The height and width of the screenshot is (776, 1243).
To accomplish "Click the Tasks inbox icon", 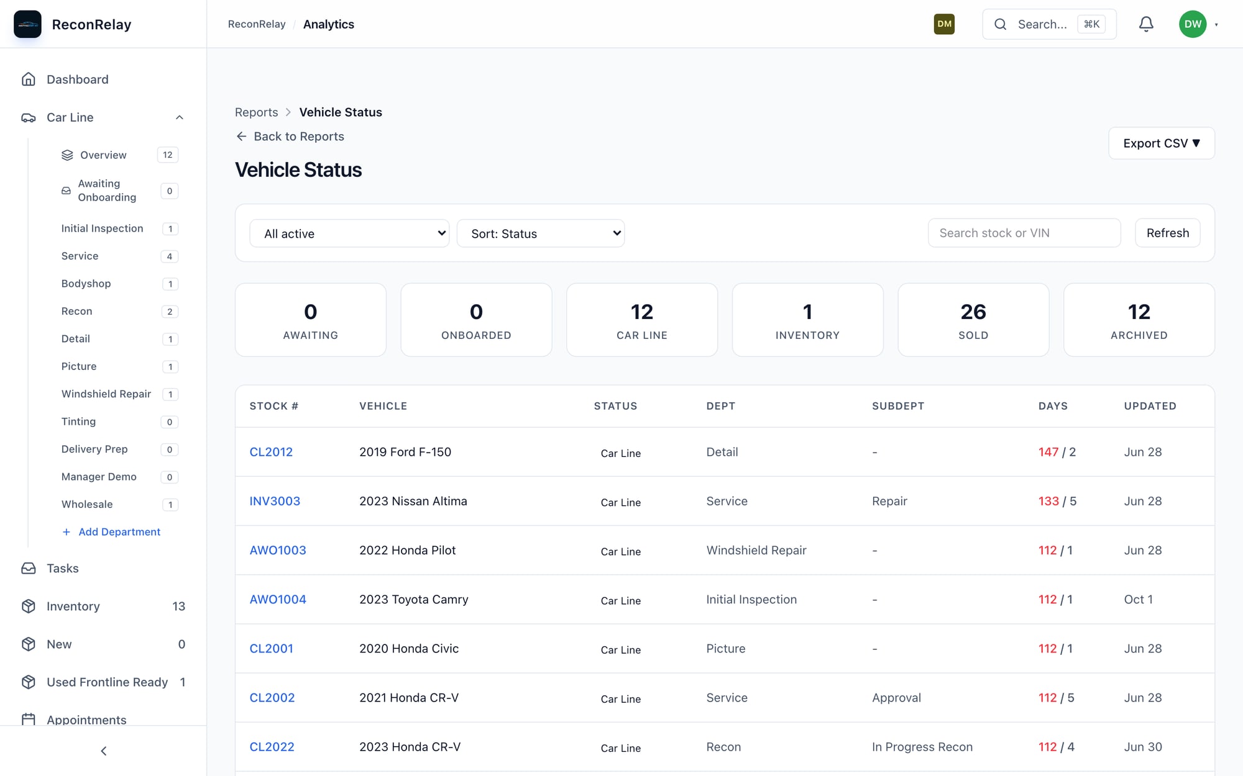I will tap(29, 569).
